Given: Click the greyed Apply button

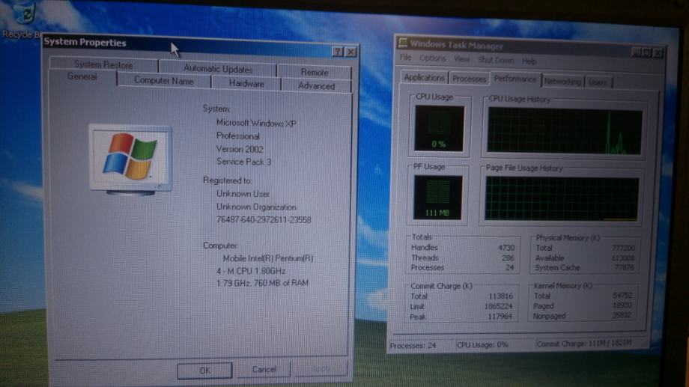Looking at the screenshot, I should coord(321,368).
